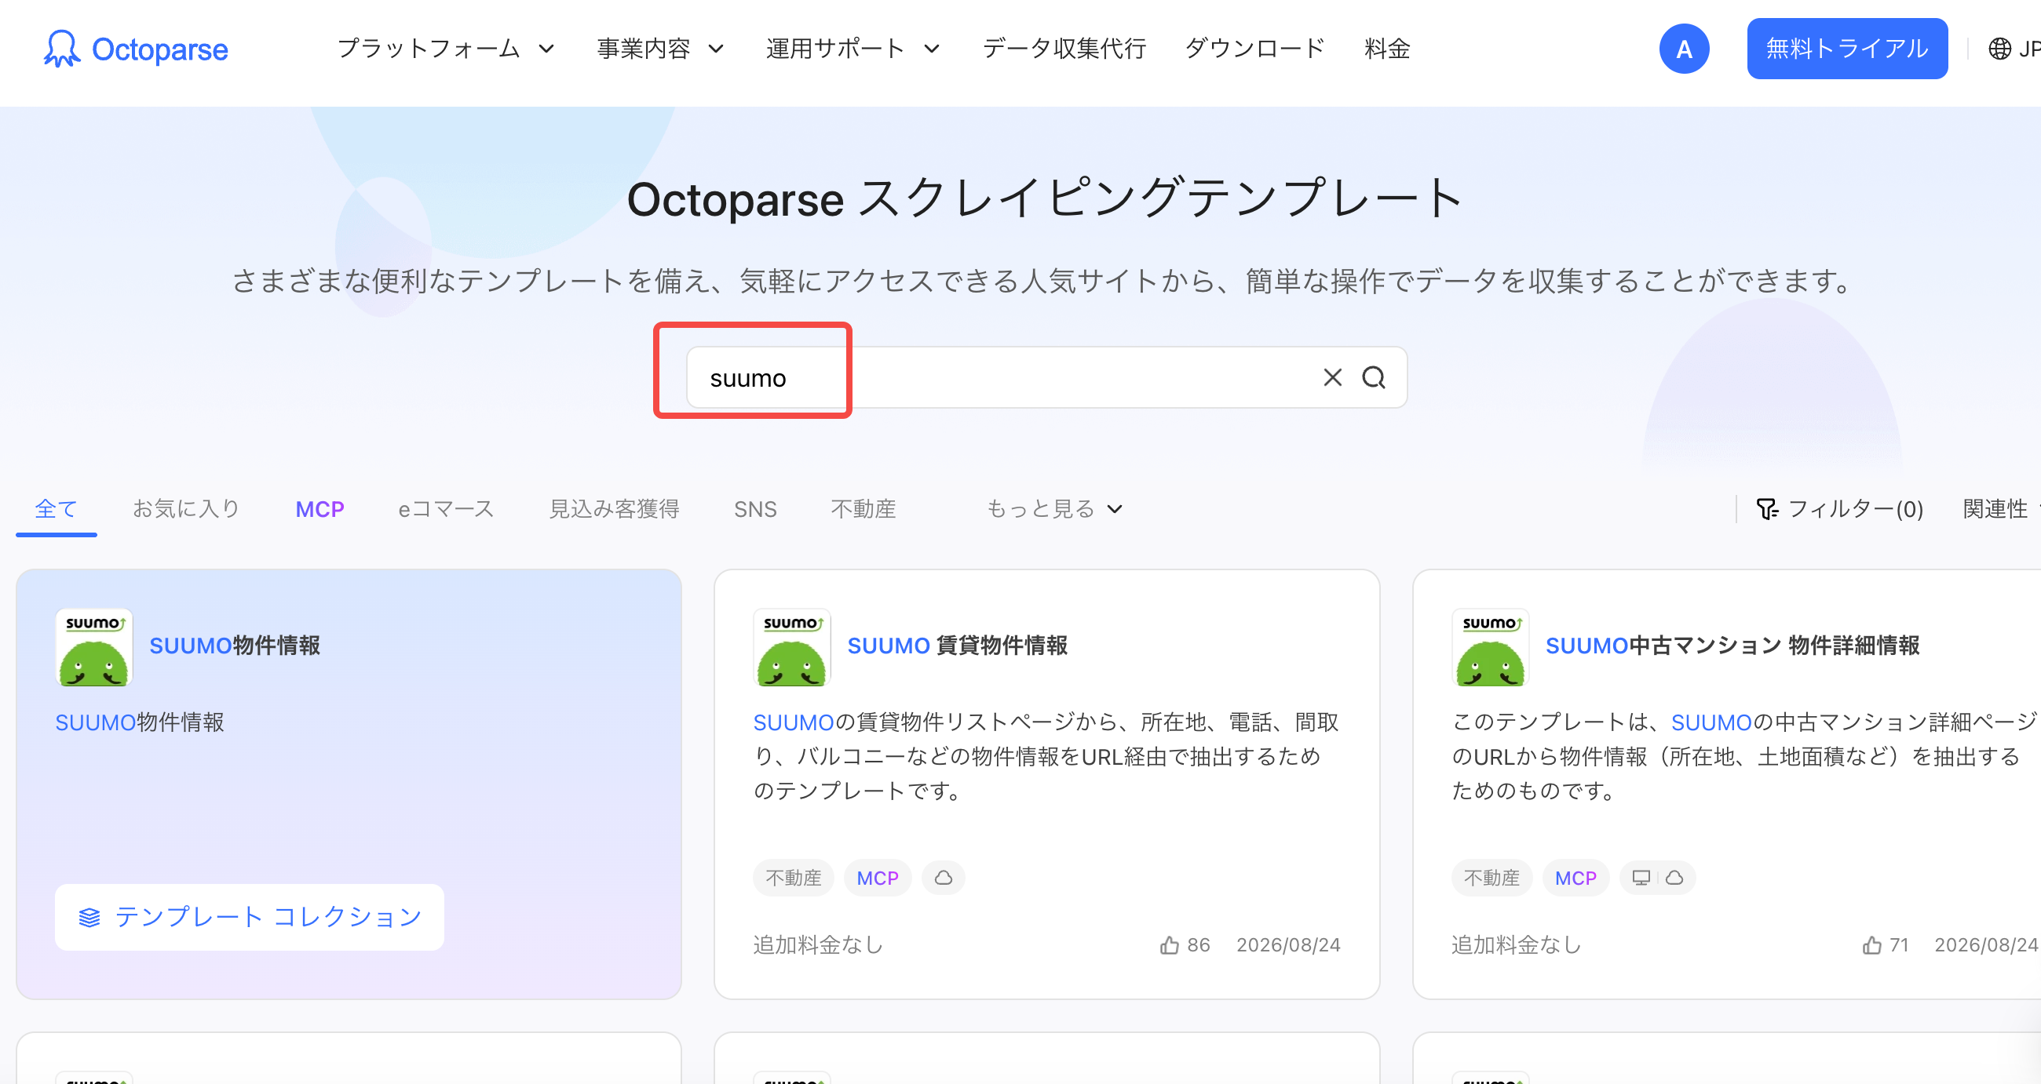Viewport: 2041px width, 1084px height.
Task: Click the Octoparse logo
Action: point(136,49)
